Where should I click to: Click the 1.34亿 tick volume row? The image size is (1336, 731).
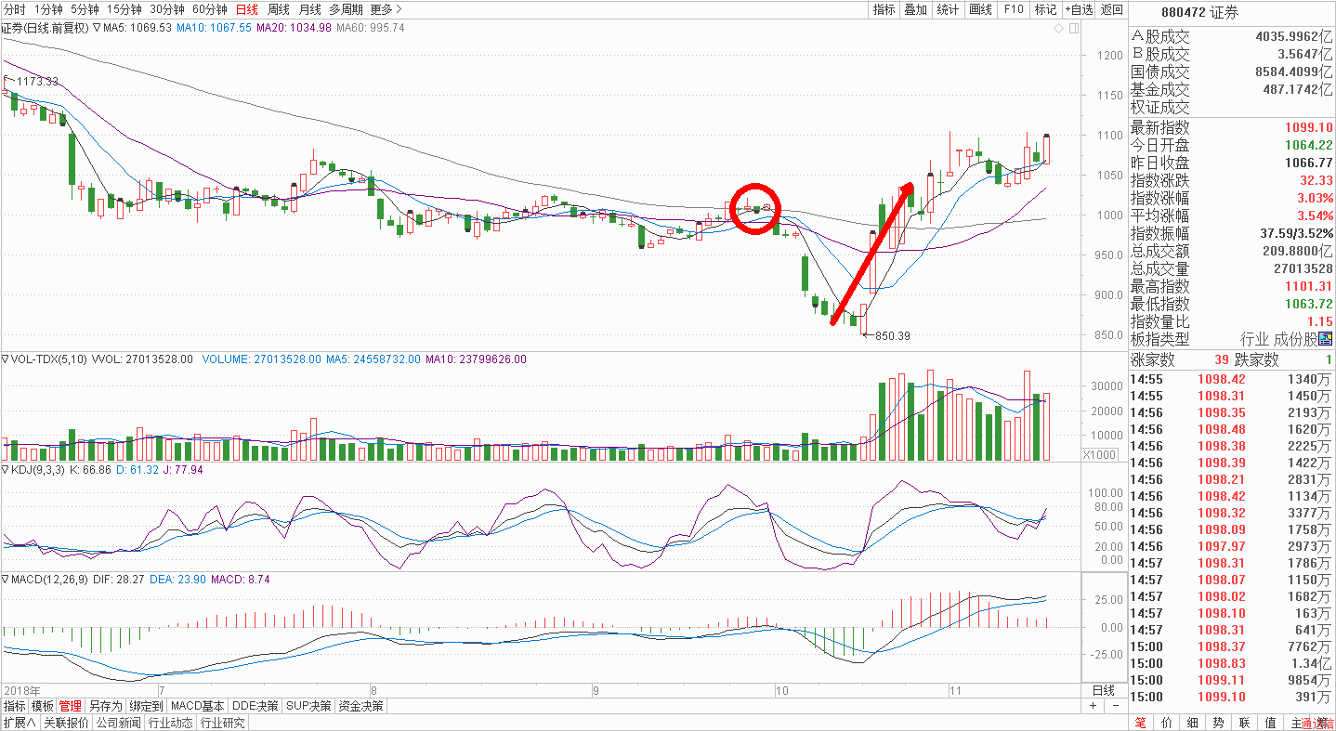pos(1231,663)
